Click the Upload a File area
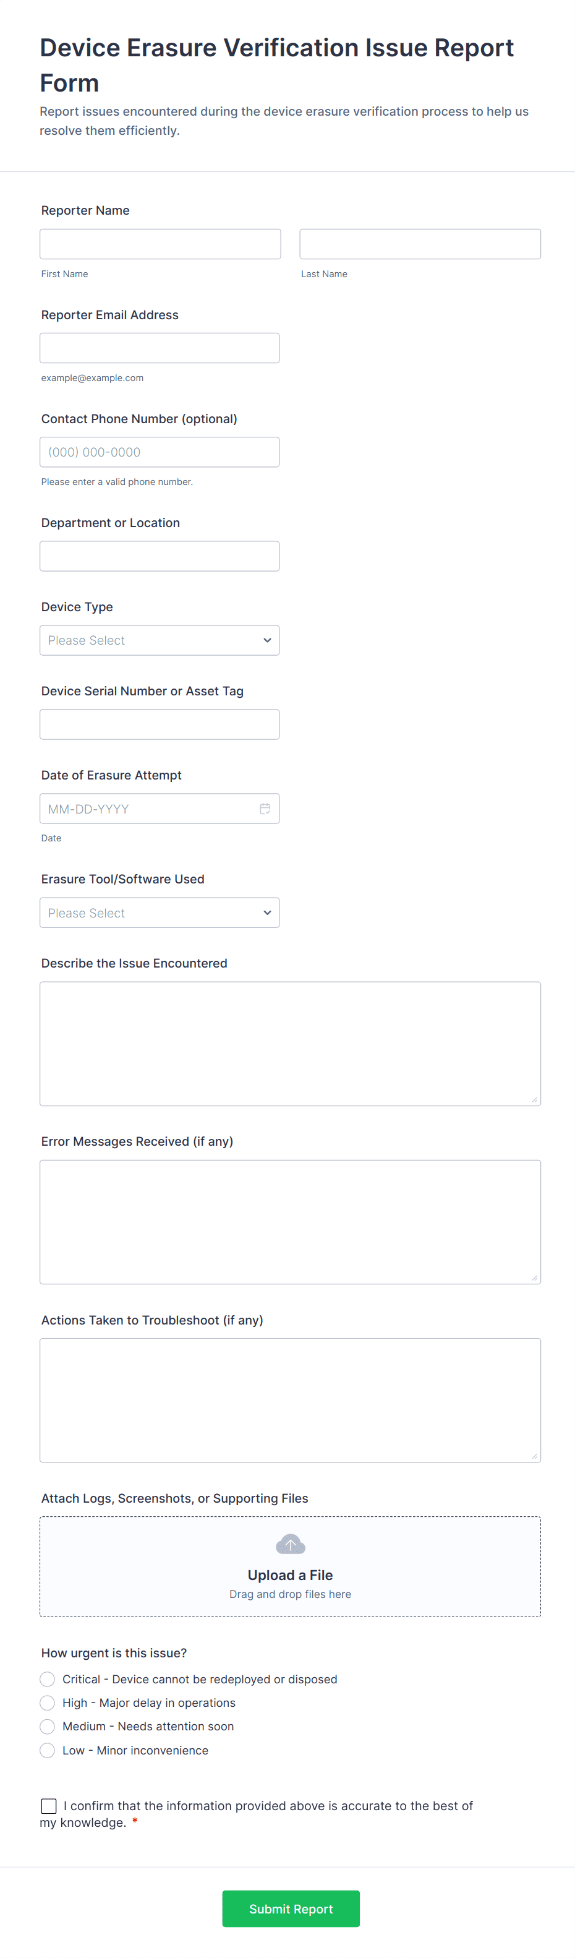Screen dimensions: 575x1958 (290, 1575)
